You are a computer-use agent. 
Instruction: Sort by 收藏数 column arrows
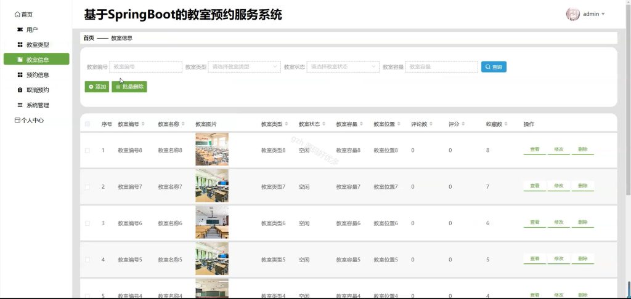click(x=506, y=124)
